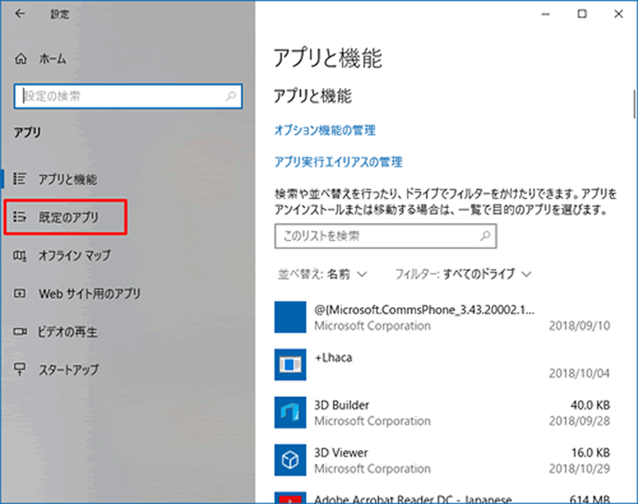Click the Web サイト用のアプリ icon

pyautogui.click(x=20, y=293)
